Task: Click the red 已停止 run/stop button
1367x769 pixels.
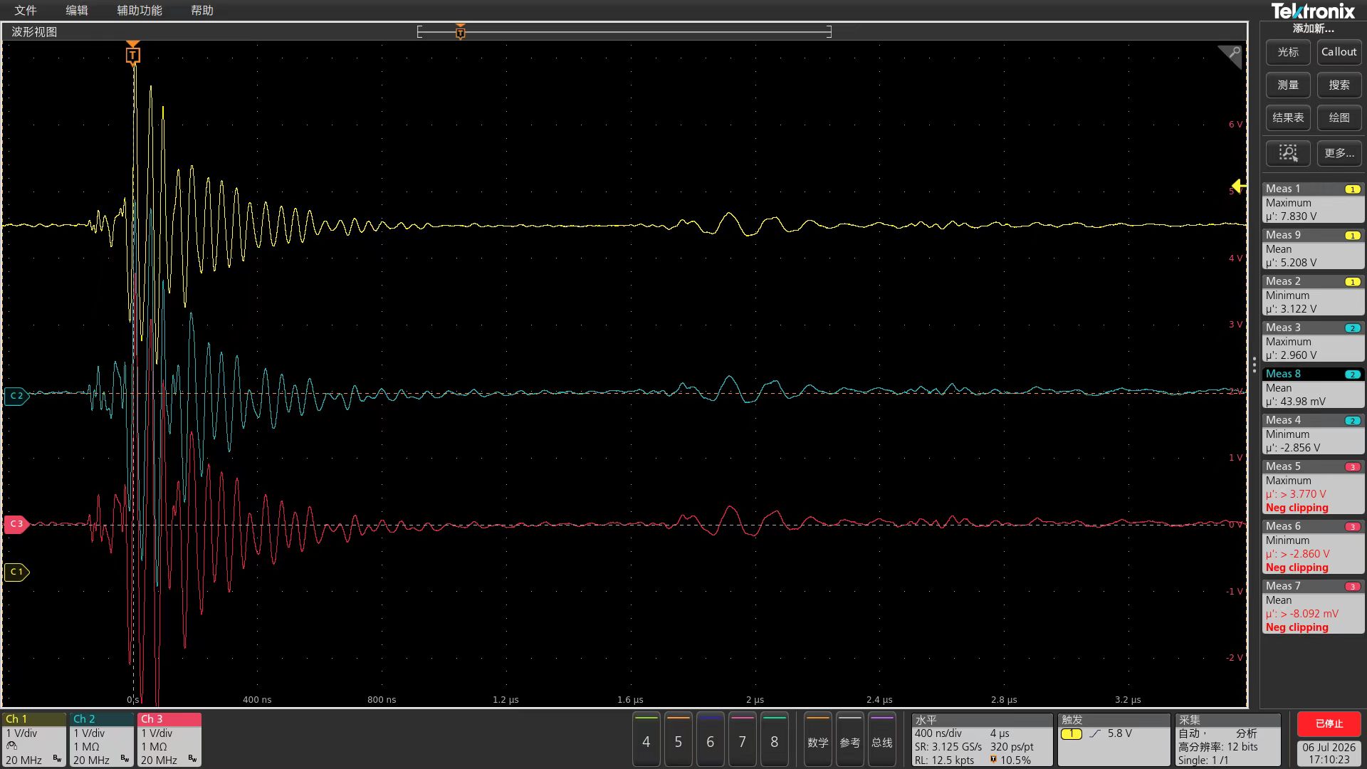Action: click(x=1329, y=723)
